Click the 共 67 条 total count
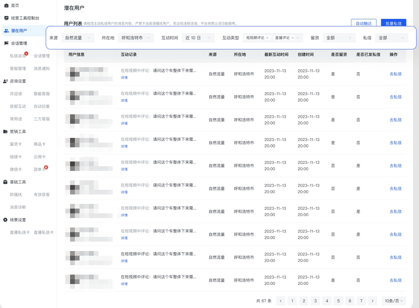Viewport: 419px width, 308px height. click(264, 301)
